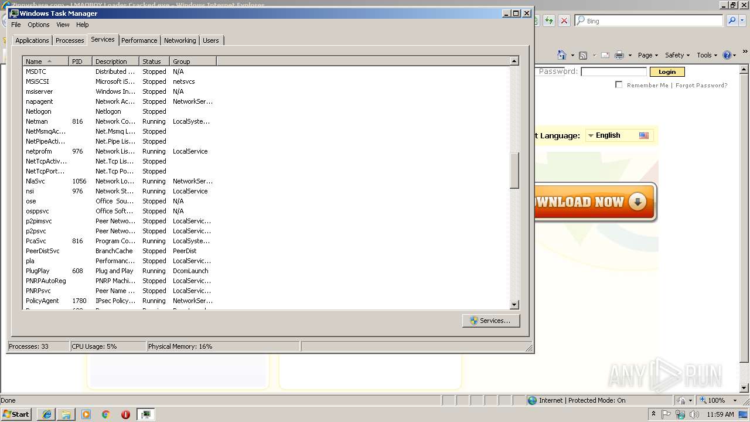Expand the search provider dropdown arrow
750x422 pixels.
pyautogui.click(x=741, y=21)
